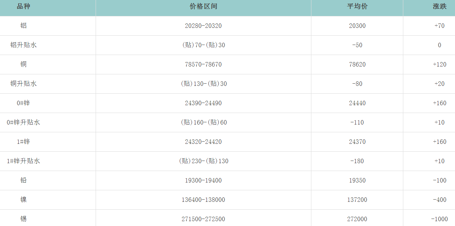Click the average price 272000
This screenshot has width=455, height=226.
pyautogui.click(x=357, y=219)
